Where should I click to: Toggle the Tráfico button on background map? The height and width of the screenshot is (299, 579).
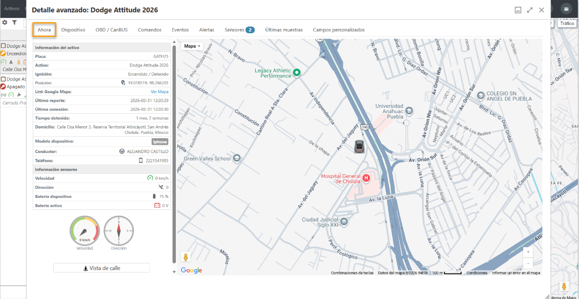567,24
